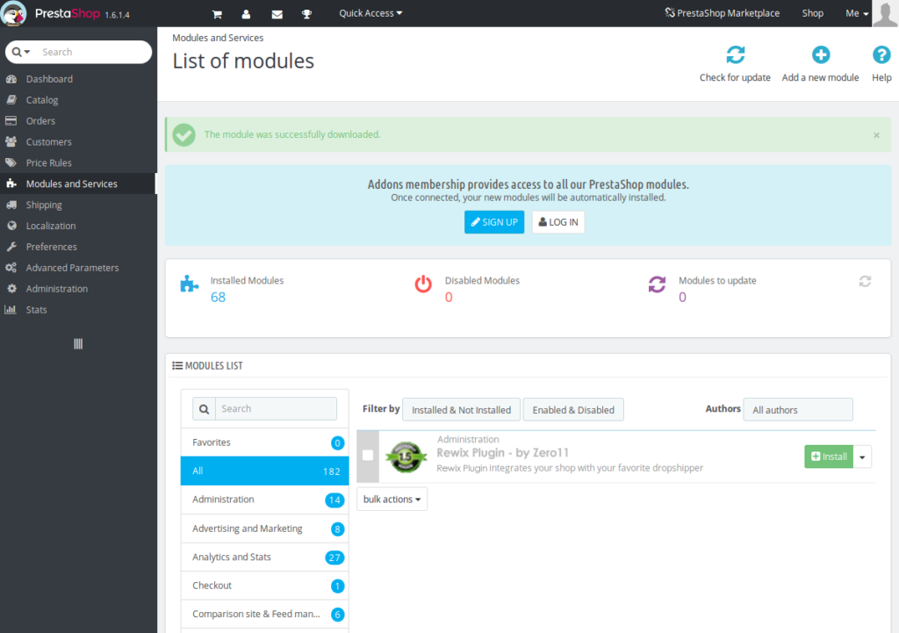Click the Rewix Plugin - by Zero11 title
899x633 pixels.
coord(503,453)
